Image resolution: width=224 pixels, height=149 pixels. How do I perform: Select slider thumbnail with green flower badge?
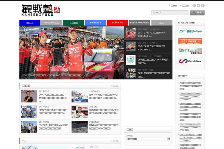pos(131,60)
